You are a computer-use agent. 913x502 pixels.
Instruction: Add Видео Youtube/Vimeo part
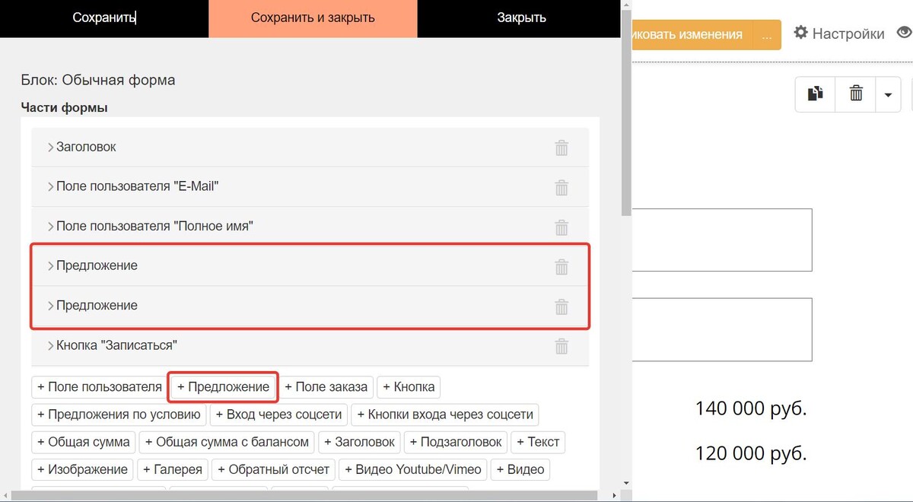[x=413, y=469]
